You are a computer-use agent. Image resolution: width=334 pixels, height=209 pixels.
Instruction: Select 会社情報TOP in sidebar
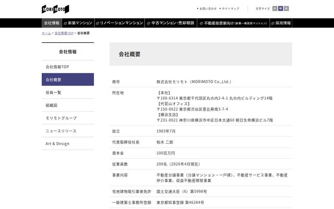(68, 67)
